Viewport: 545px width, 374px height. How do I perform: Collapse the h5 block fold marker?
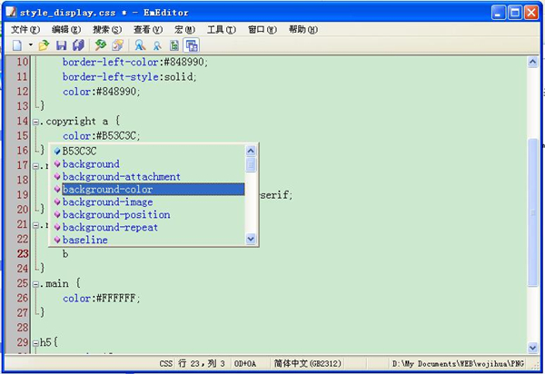pyautogui.click(x=35, y=343)
